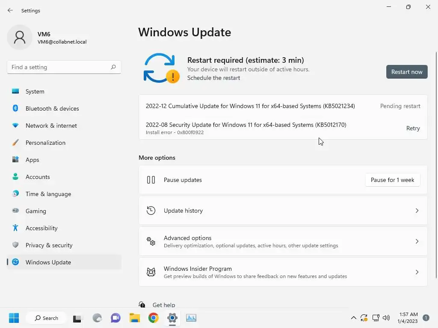The width and height of the screenshot is (438, 328).
Task: Launch Microsoft Edge from the taskbar
Action: (97, 318)
